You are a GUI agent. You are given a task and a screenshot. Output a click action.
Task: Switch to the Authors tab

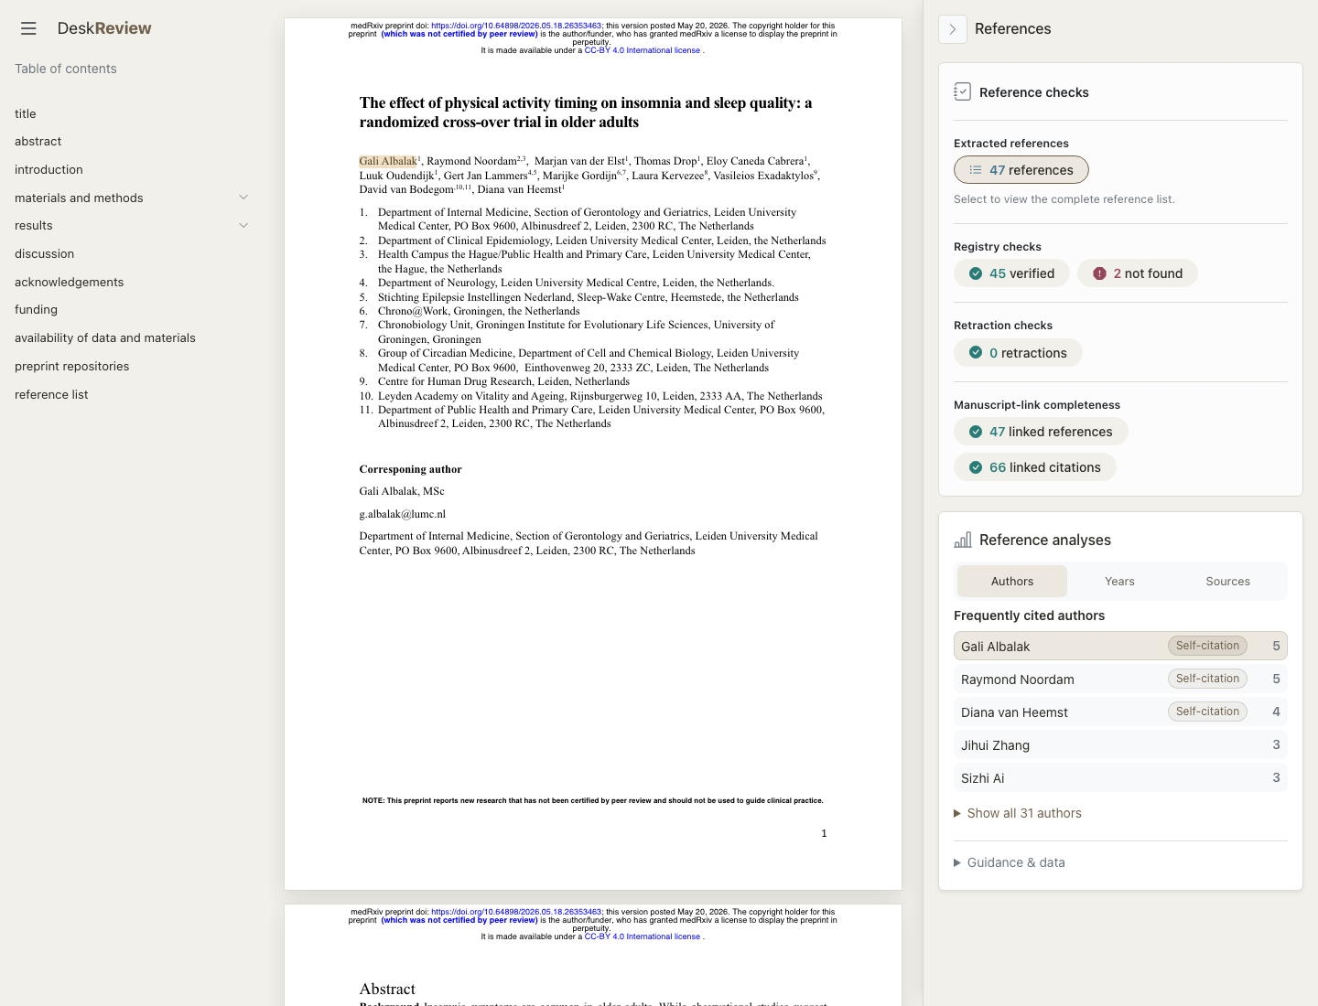[1012, 582]
